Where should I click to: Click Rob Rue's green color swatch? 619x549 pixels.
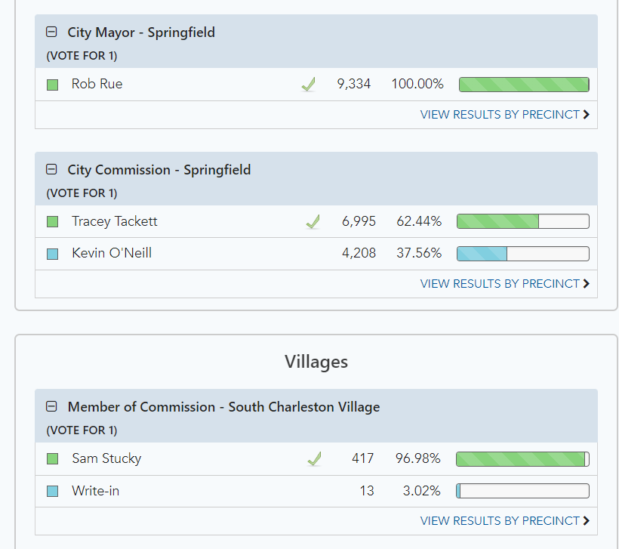53,85
